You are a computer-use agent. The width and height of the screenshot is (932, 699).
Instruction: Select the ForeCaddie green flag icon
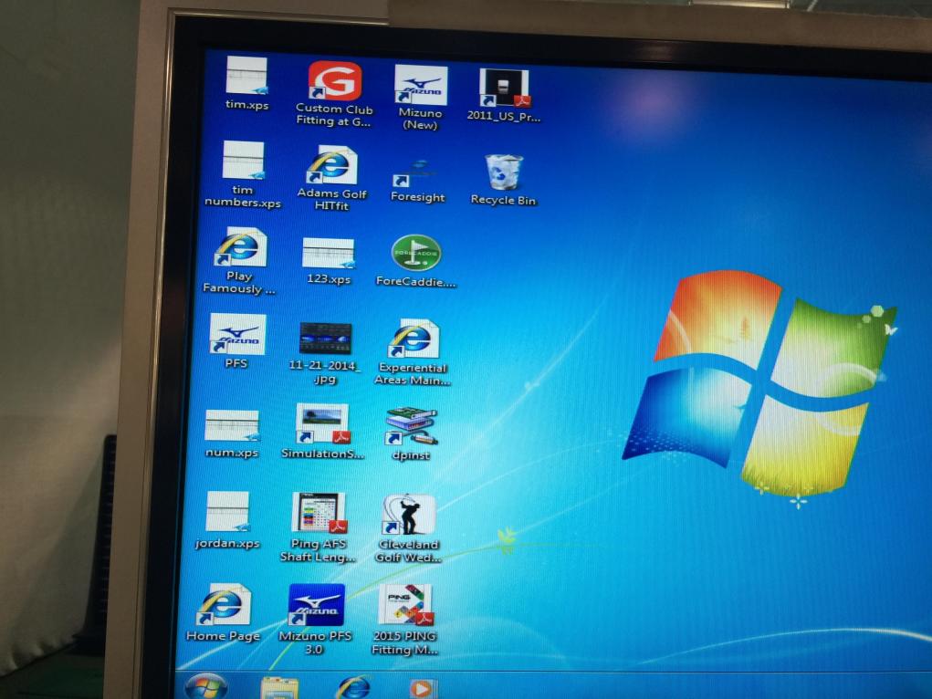click(416, 253)
